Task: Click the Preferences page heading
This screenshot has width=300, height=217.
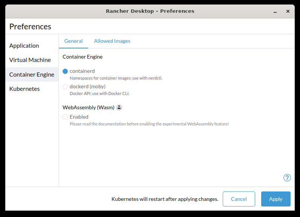Action: click(30, 27)
